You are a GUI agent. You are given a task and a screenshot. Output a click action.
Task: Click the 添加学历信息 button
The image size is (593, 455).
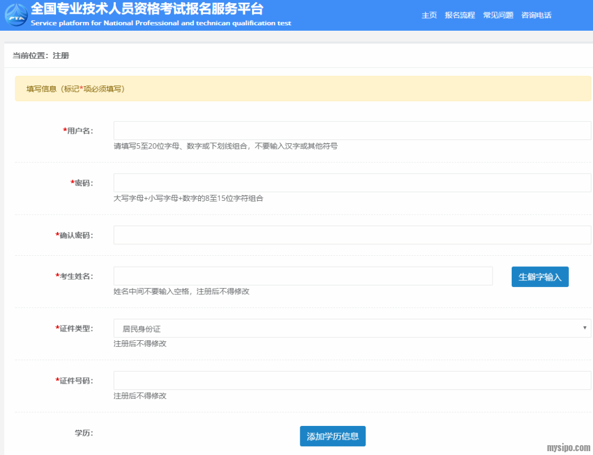pyautogui.click(x=332, y=436)
